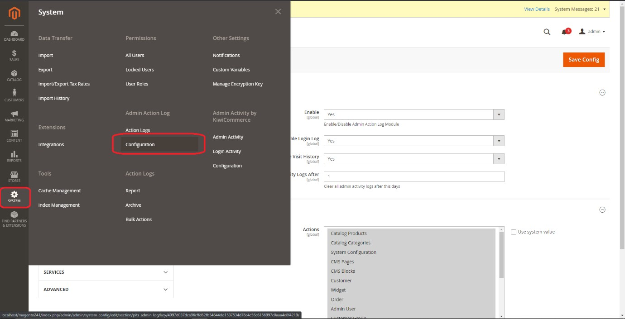The image size is (625, 319).
Task: Open the Dashboard sidebar icon
Action: pos(14,36)
